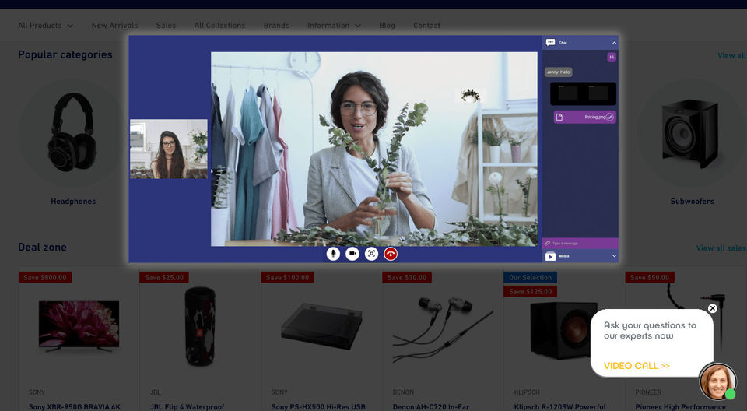Click View all for popular categories

pos(731,56)
